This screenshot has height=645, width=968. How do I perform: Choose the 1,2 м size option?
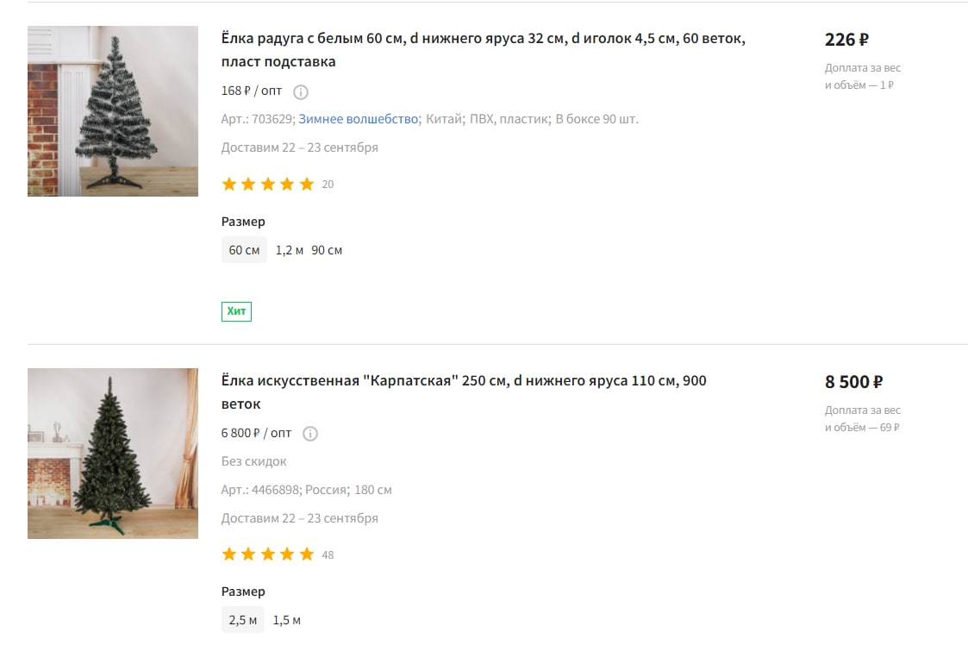(290, 250)
